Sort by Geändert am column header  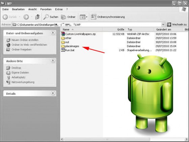[168, 29]
